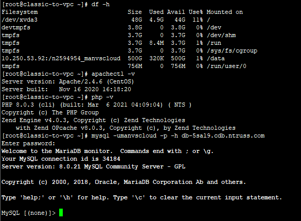Screen dimensions: 301x221
Task: Click the 500G size value
Action: pyautogui.click(x=135, y=58)
